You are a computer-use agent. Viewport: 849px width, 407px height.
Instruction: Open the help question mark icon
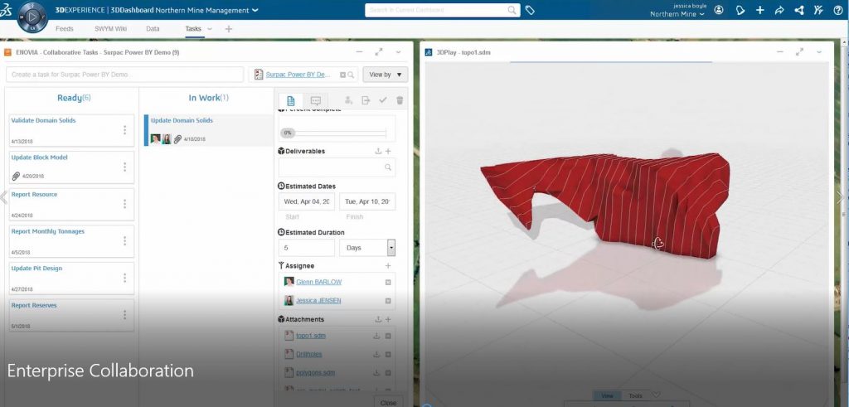tap(839, 10)
